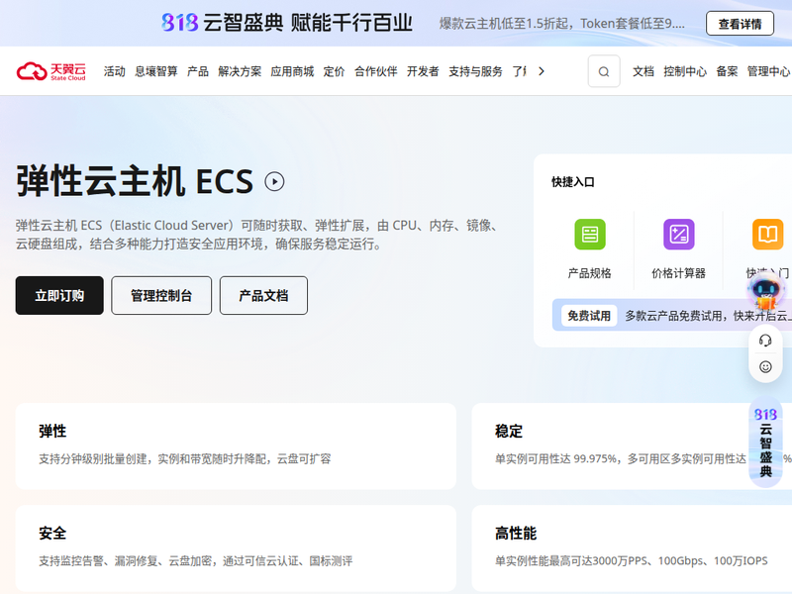Click the 管理控制台 button
Screen dimensions: 792x594
[161, 295]
